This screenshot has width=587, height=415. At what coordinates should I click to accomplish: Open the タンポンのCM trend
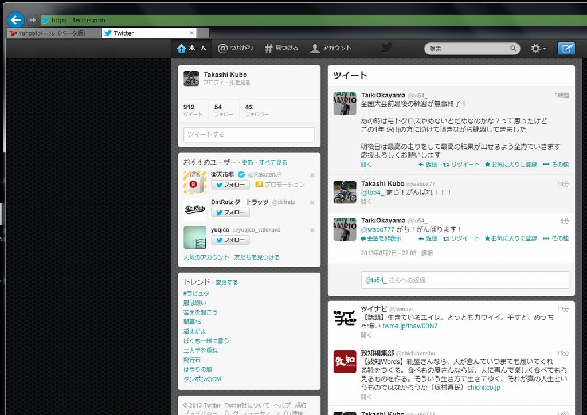[202, 379]
